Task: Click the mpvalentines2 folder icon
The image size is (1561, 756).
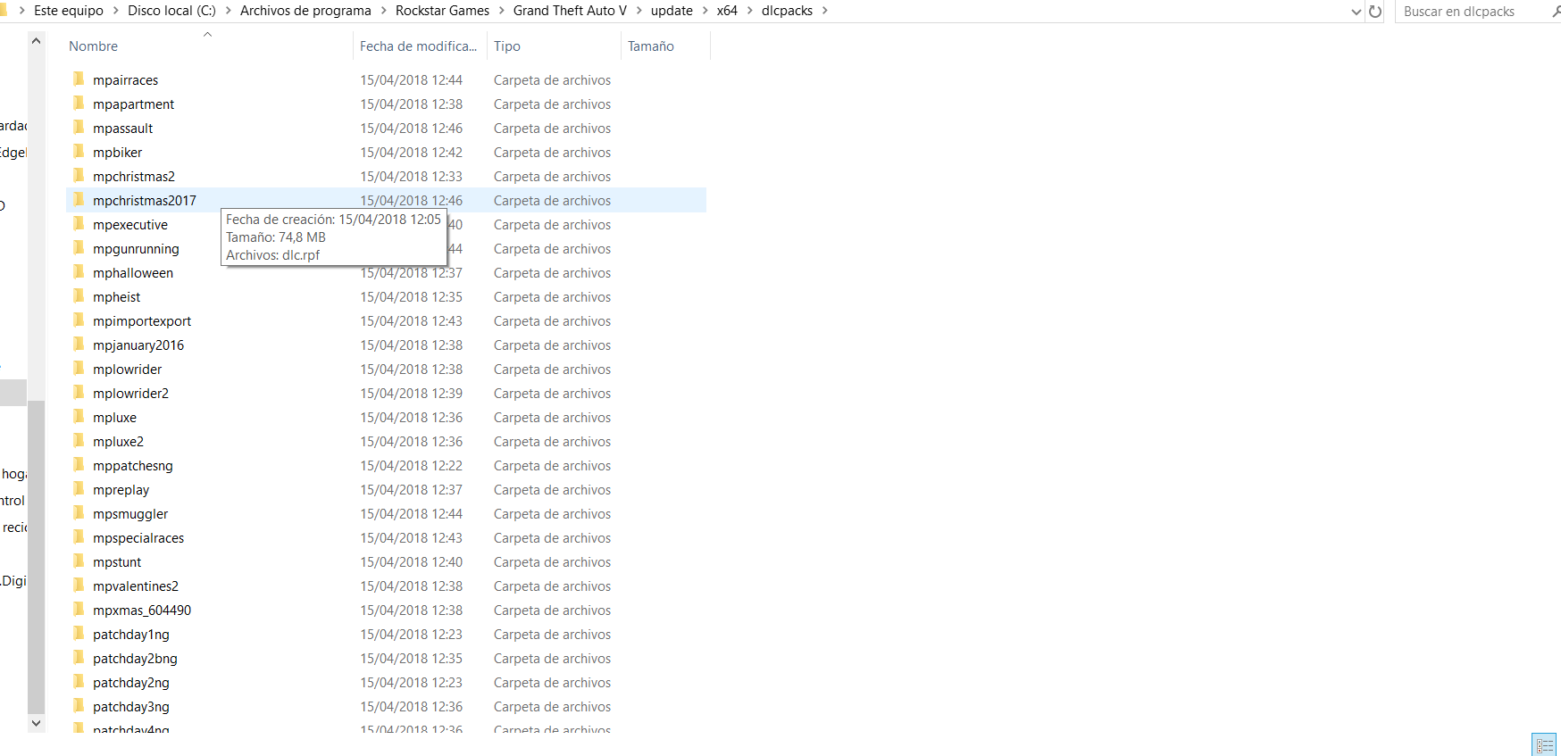Action: point(79,586)
